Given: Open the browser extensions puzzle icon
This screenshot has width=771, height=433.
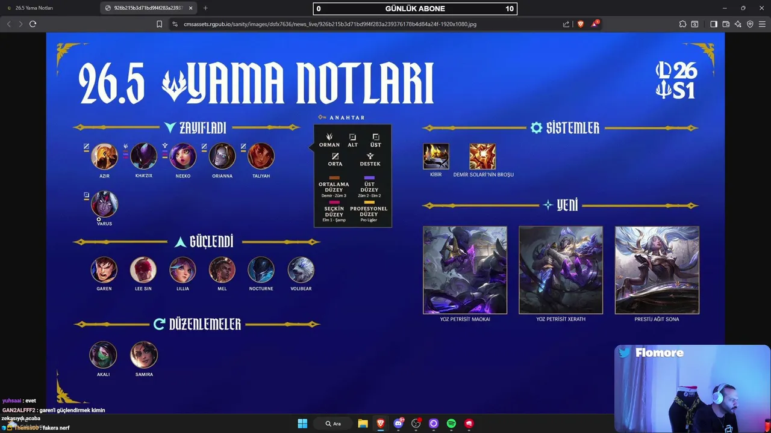Looking at the screenshot, I should 682,24.
